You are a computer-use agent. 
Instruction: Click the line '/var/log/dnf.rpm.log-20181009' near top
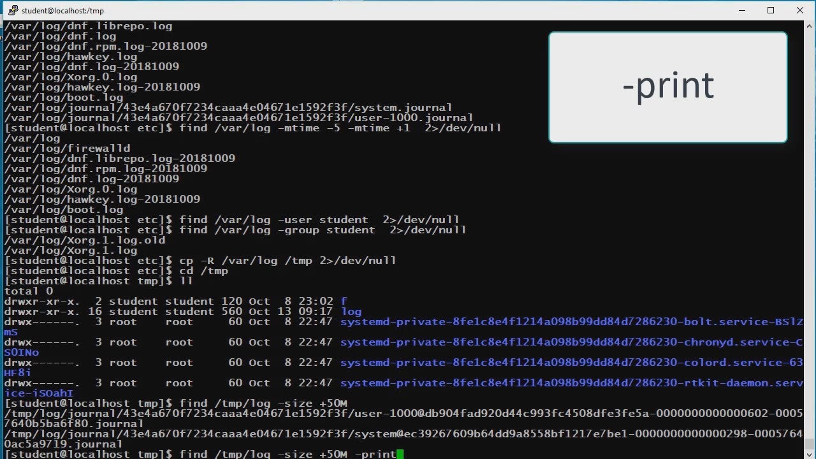(x=106, y=47)
